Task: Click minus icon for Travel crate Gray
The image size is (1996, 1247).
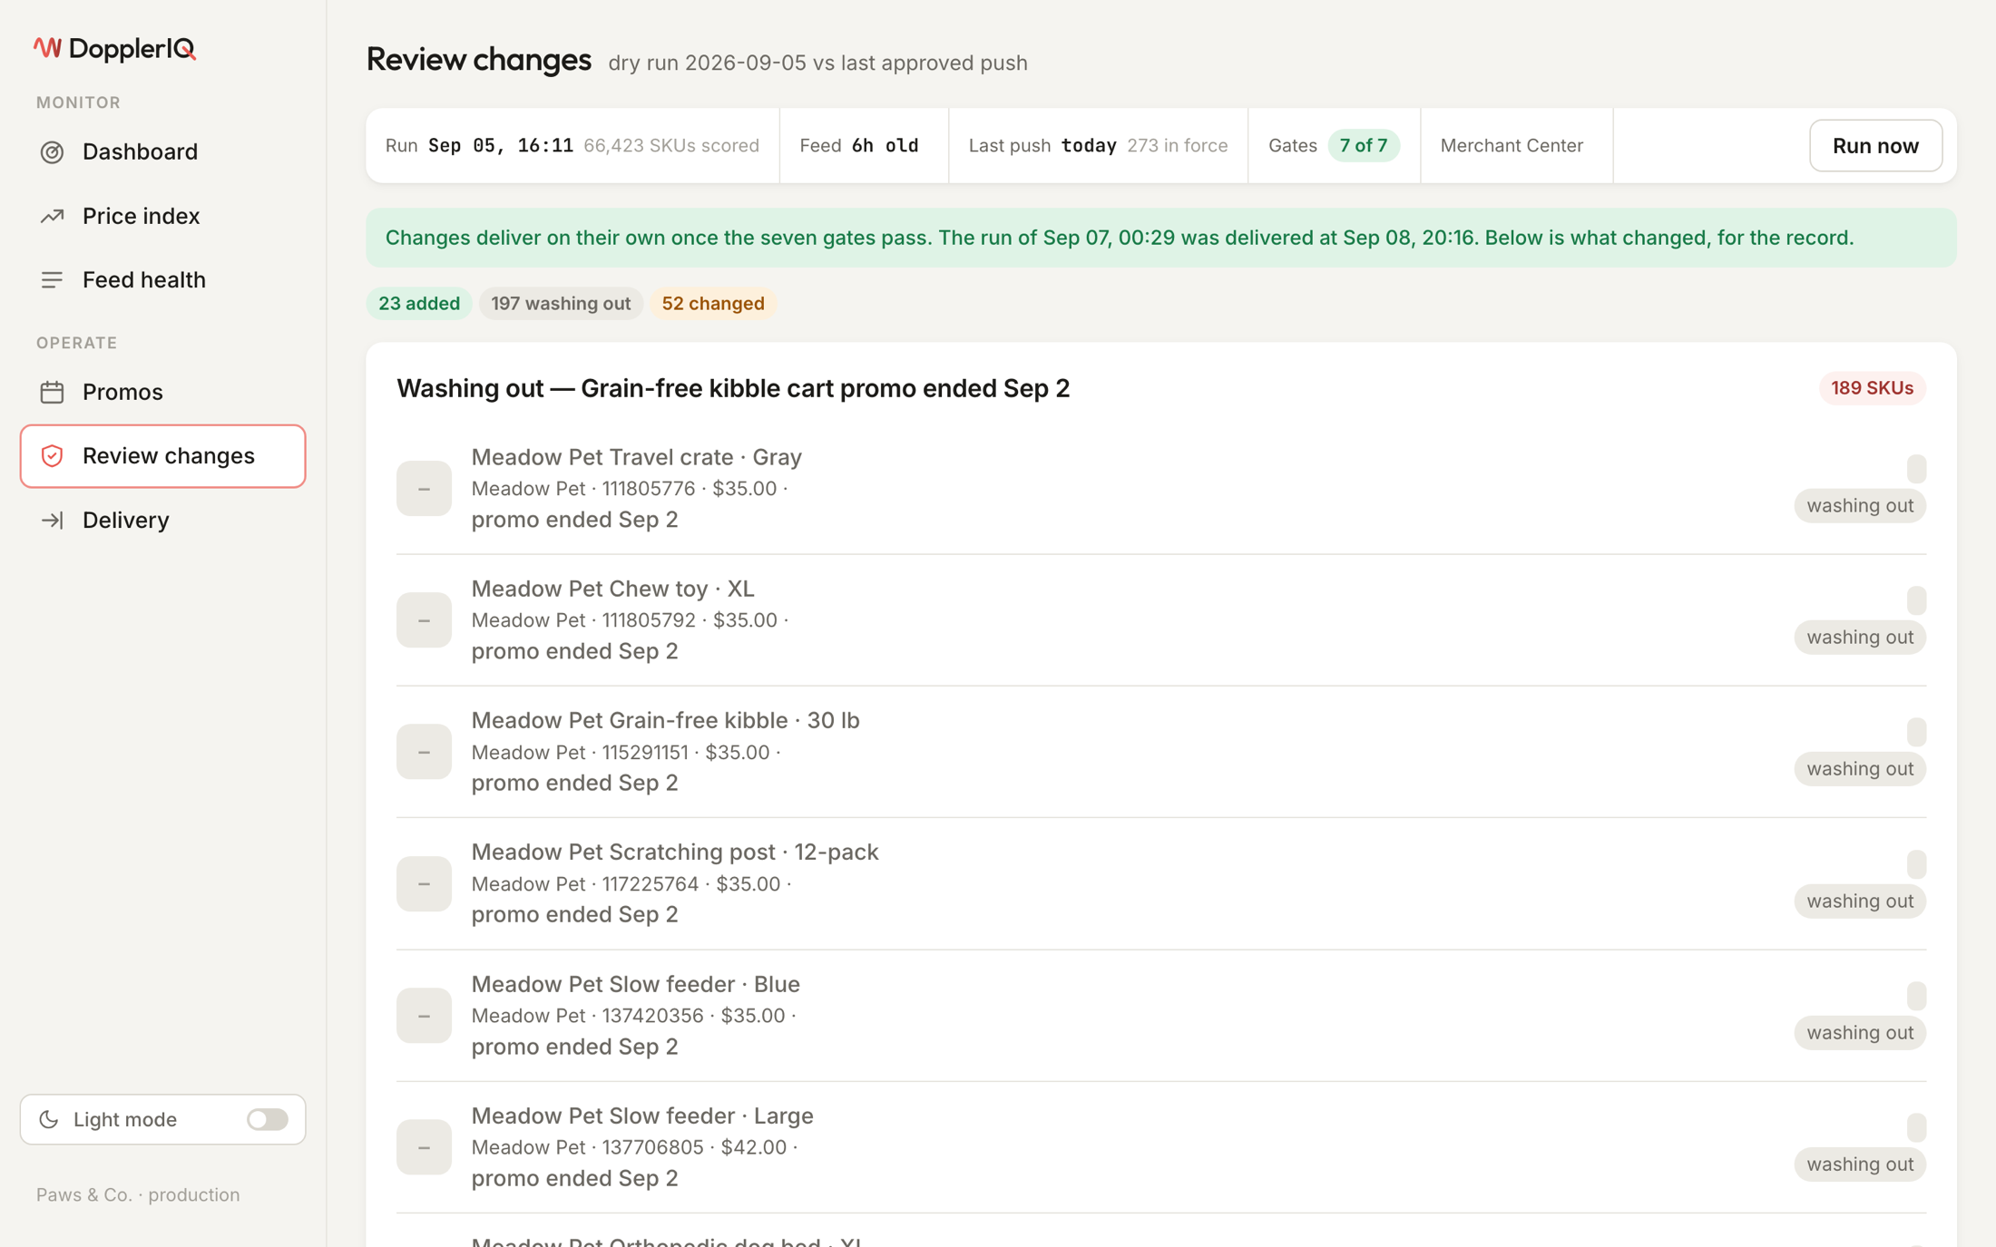Action: click(x=424, y=489)
